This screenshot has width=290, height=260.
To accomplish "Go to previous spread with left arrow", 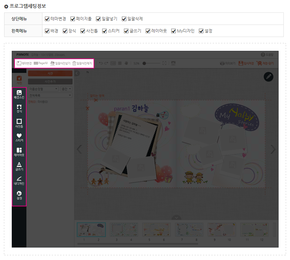I will tap(79, 149).
